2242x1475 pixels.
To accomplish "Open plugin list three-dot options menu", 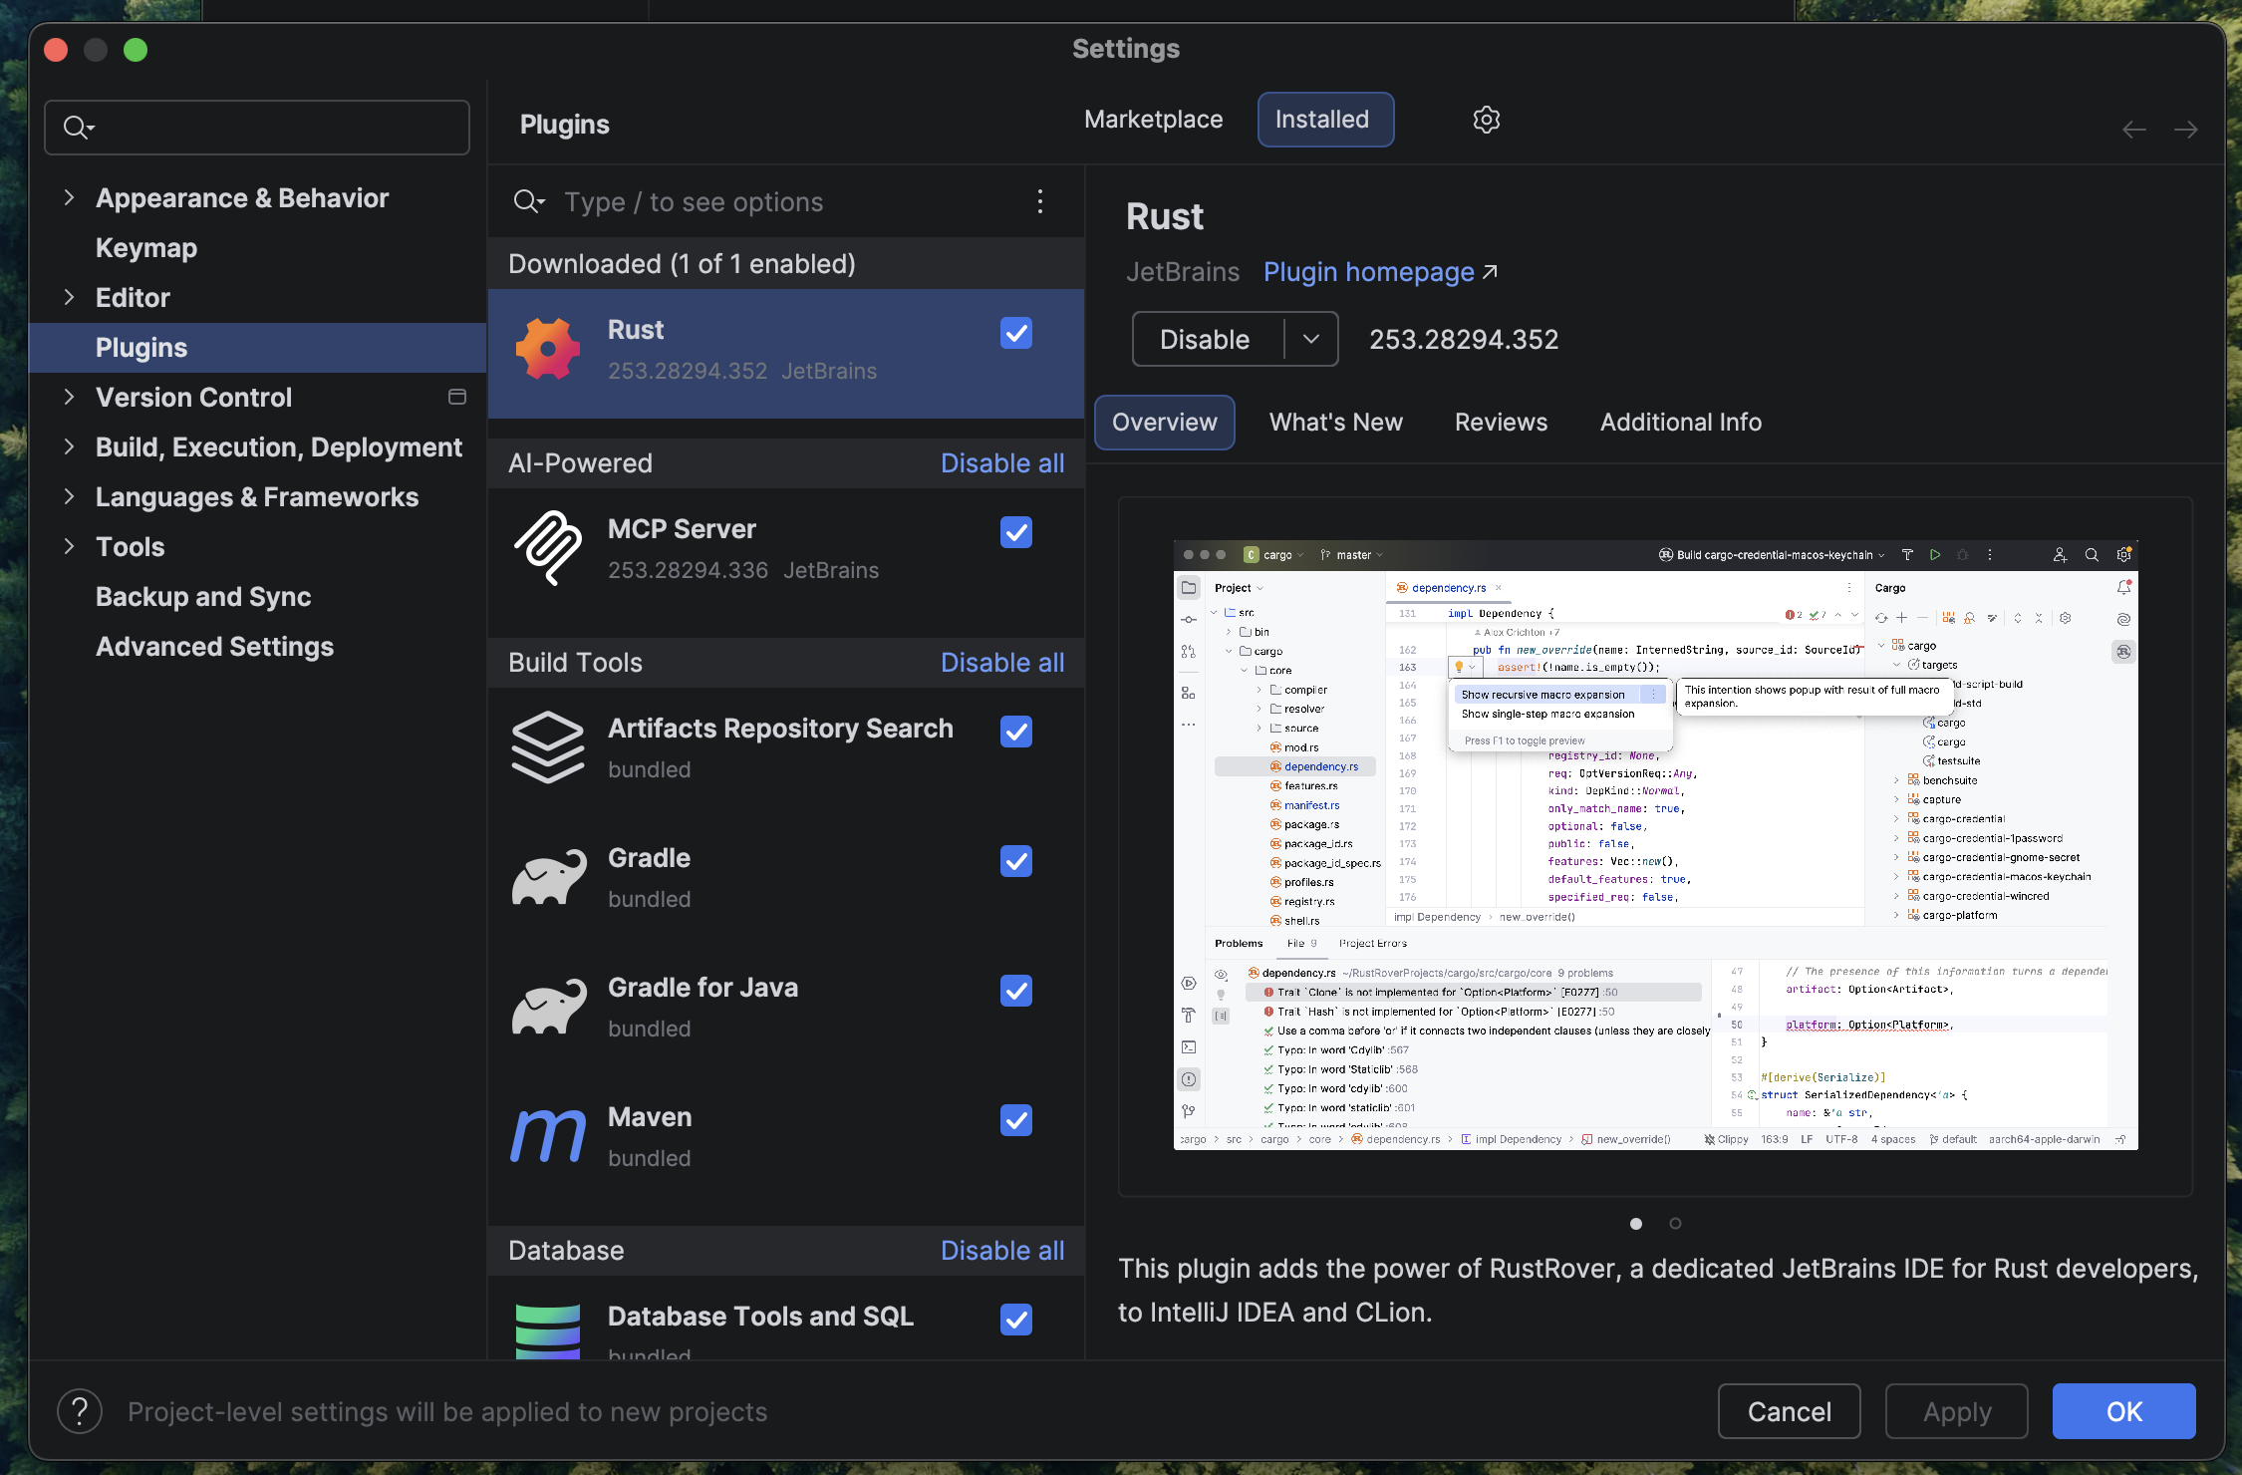I will [x=1040, y=201].
